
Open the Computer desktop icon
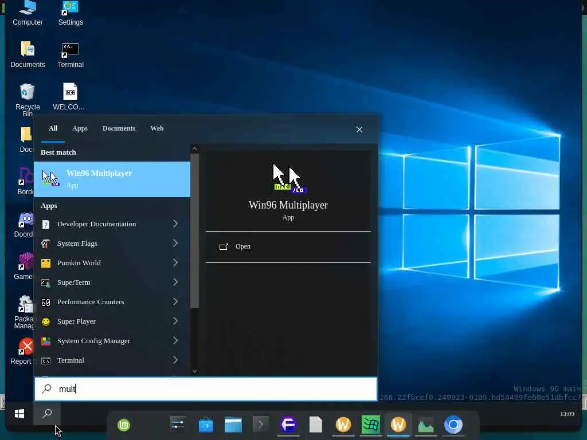pos(28,13)
